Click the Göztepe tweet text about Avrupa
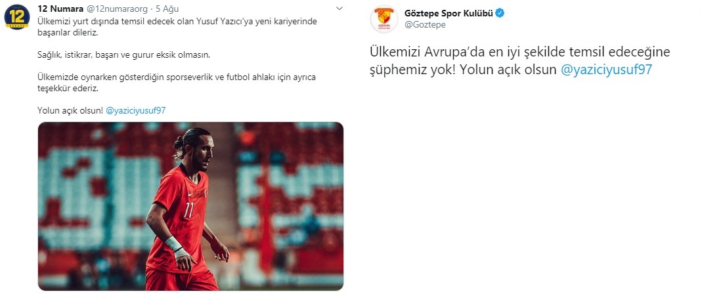Viewport: 702px width, 294px height. (520, 61)
